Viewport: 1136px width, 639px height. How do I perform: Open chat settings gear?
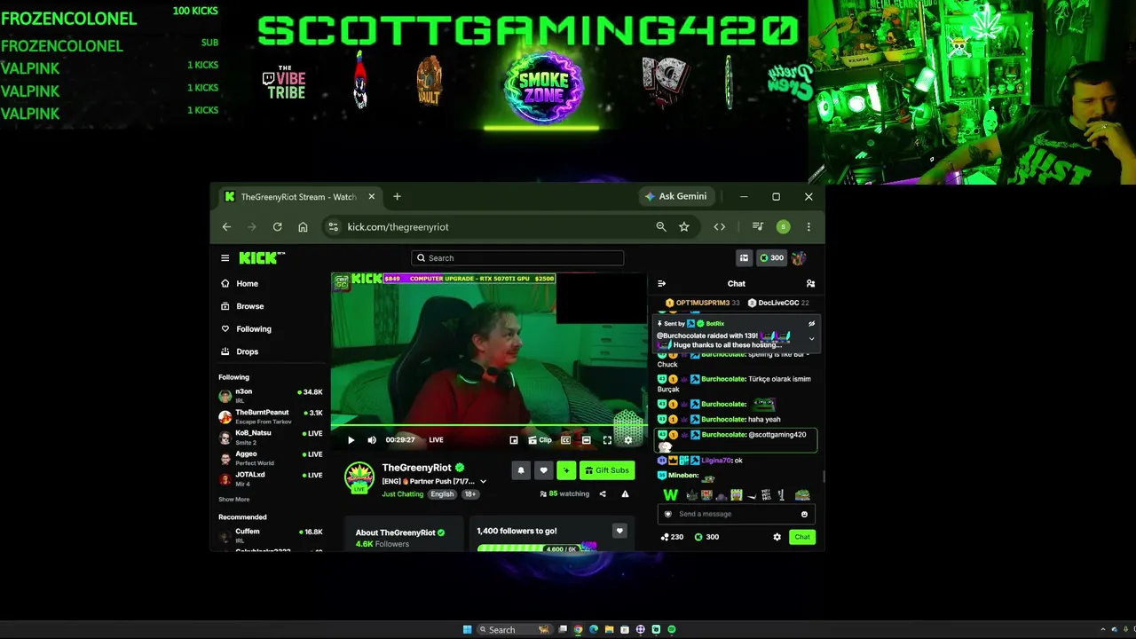coord(777,537)
